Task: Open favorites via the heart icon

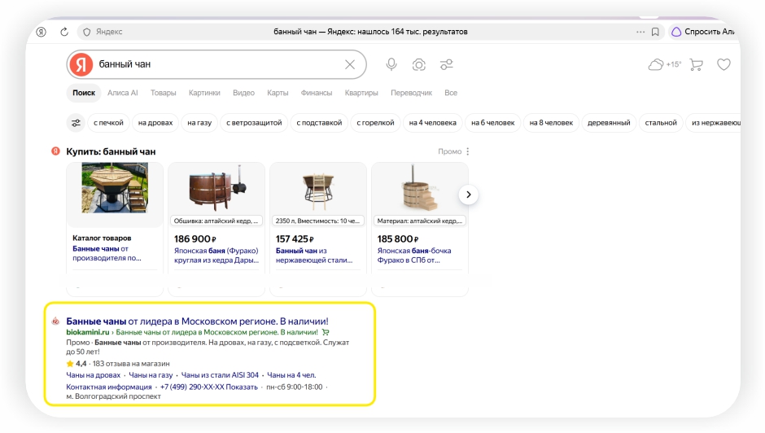Action: (x=723, y=64)
